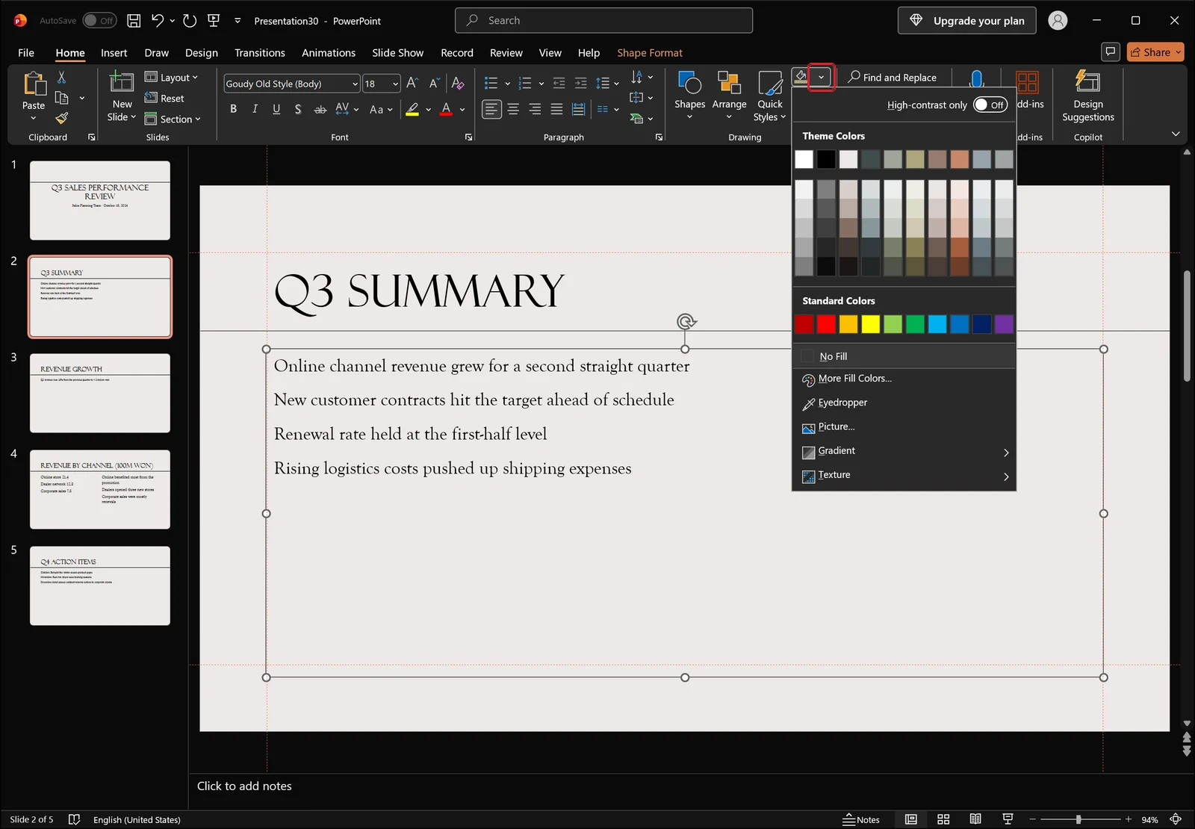
Task: Click in the Search box
Action: pos(603,21)
